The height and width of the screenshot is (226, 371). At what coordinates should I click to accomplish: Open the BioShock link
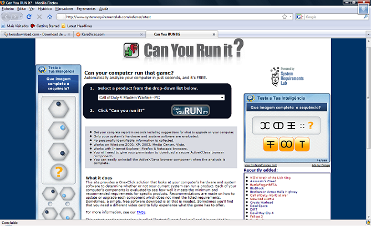[257, 188]
